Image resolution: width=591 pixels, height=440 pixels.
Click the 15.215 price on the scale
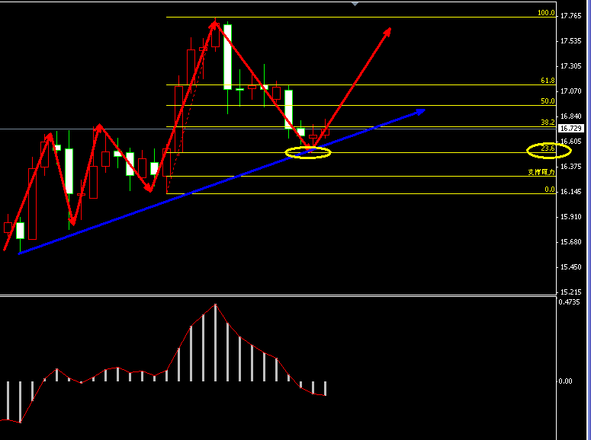(x=570, y=292)
